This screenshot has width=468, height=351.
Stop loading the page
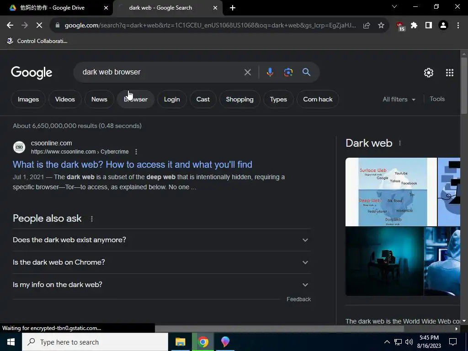tap(39, 26)
